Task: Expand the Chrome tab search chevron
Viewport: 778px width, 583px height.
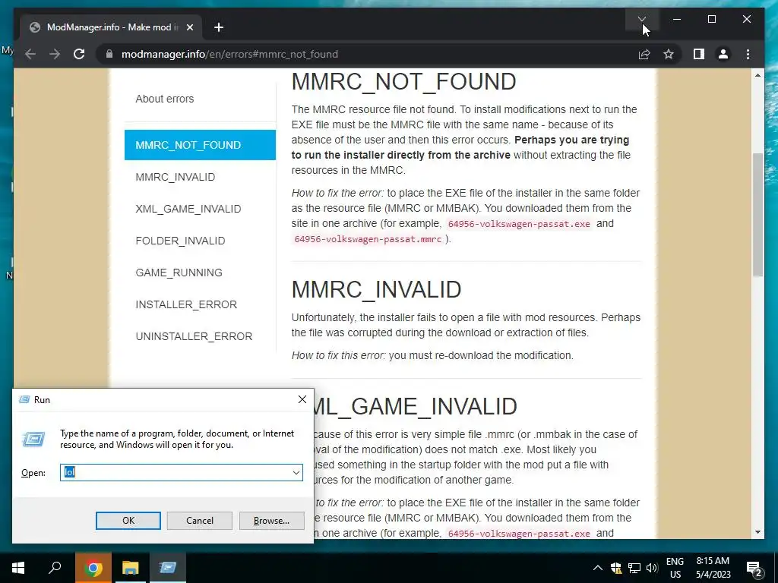Action: 642,19
